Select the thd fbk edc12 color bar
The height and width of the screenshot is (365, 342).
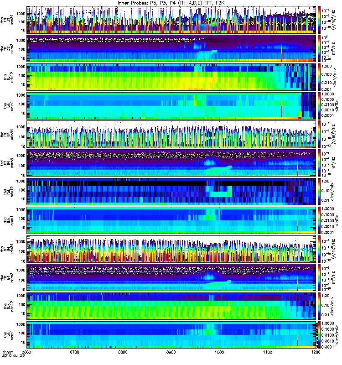click(x=319, y=192)
